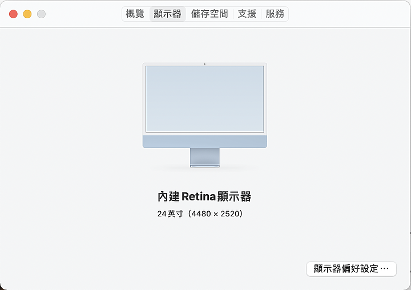Switch to the 概覽 tab
Image resolution: width=411 pixels, height=290 pixels.
point(135,14)
